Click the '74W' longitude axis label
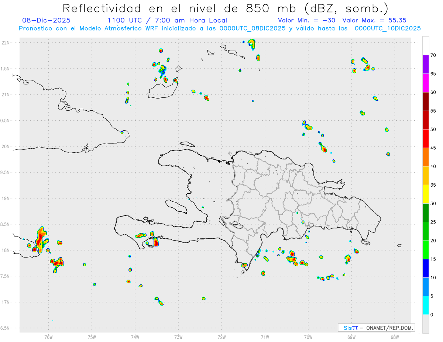Image resolution: width=443 pixels, height=342 pixels. (135, 337)
